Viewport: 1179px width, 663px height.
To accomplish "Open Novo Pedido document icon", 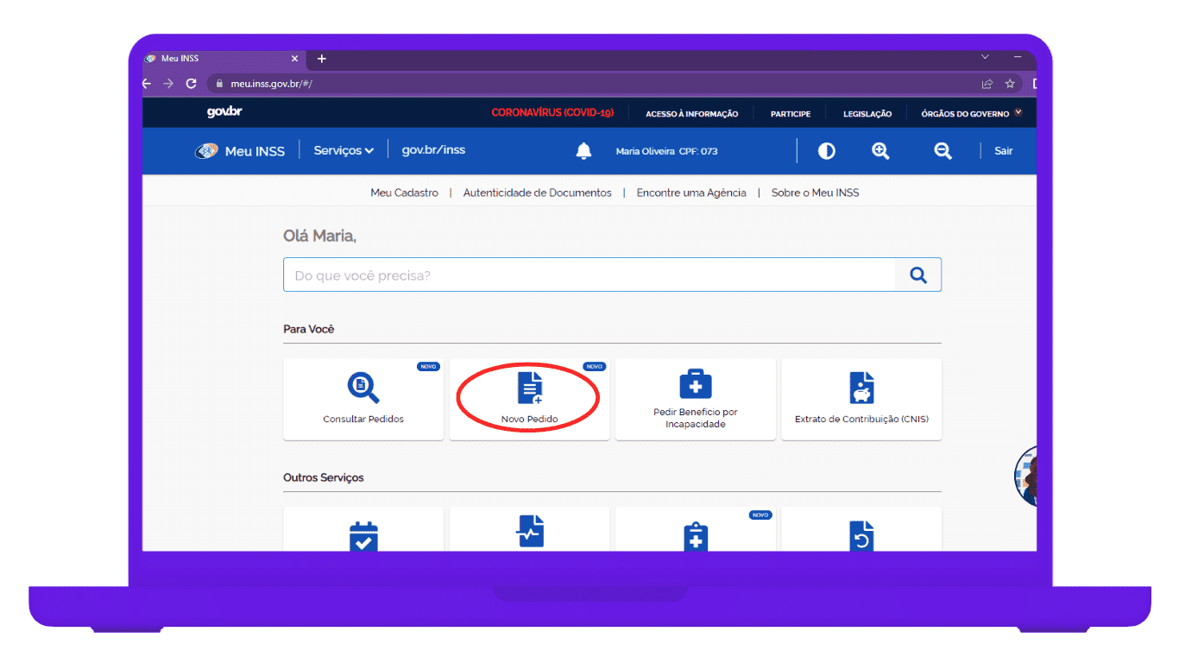I will [x=530, y=388].
